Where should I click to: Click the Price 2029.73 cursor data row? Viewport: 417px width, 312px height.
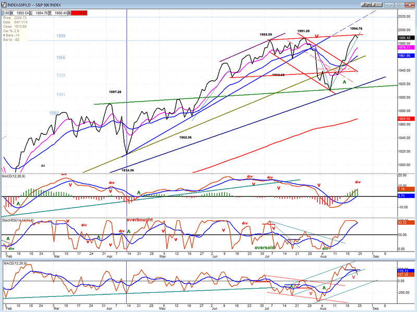pyautogui.click(x=15, y=18)
